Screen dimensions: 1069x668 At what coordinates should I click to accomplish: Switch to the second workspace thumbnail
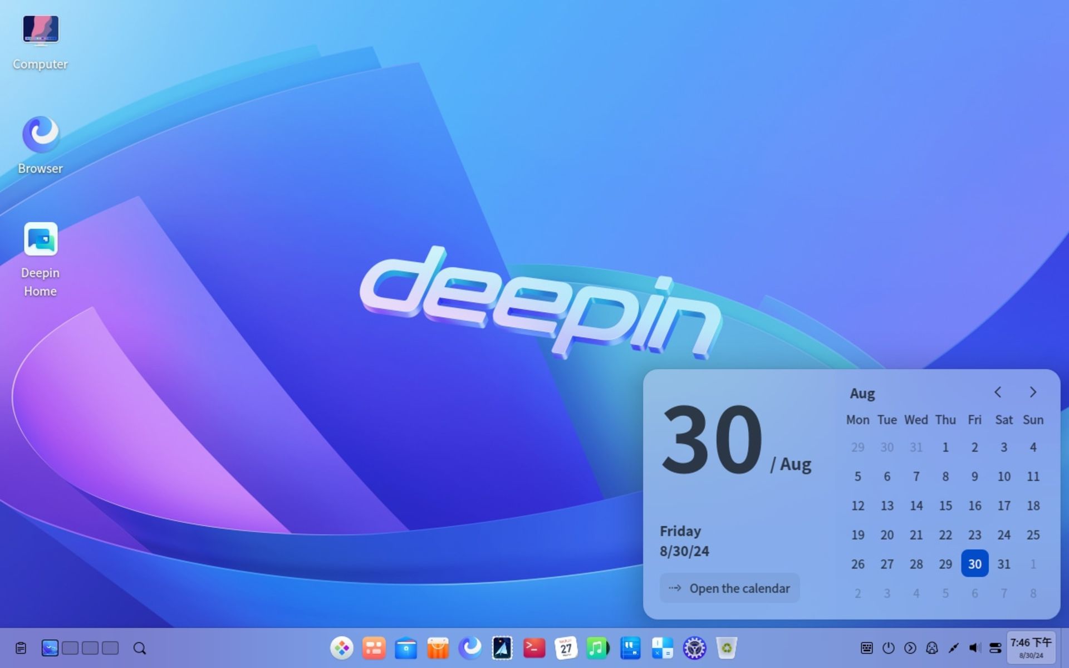[70, 648]
